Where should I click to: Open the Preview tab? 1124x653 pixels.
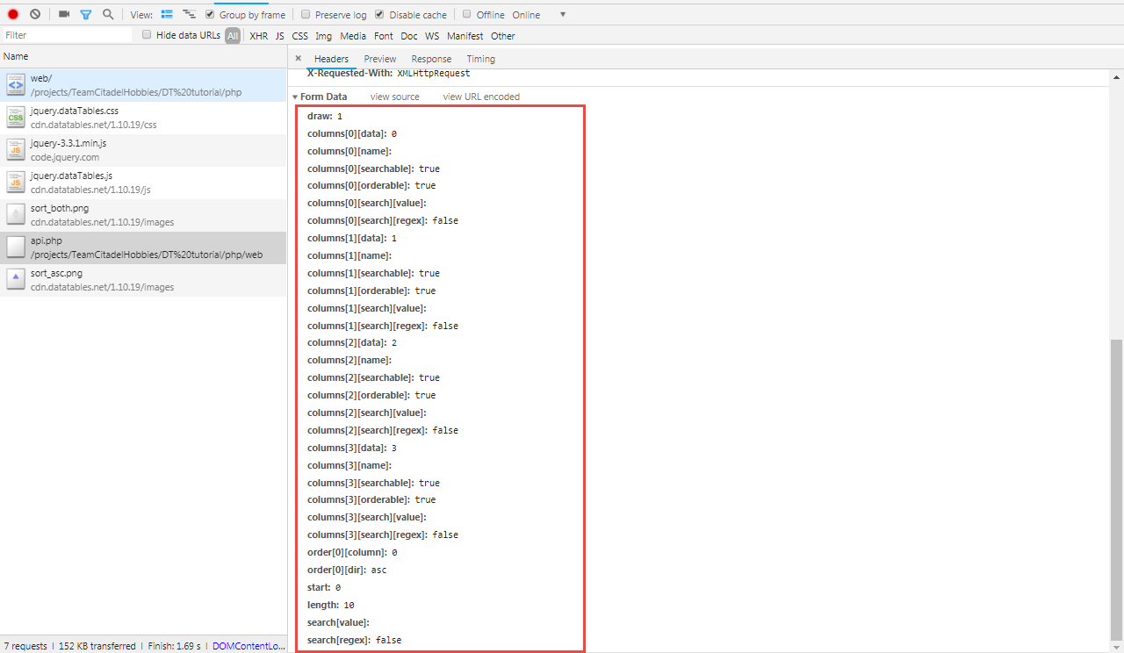(380, 59)
